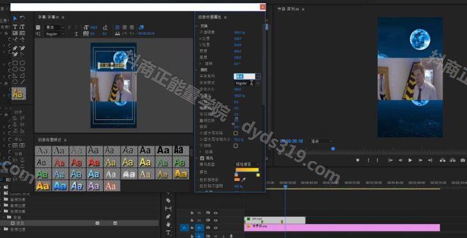The height and width of the screenshot is (238, 467).
Task: Click Go to Out point button
Action: tap(430, 160)
